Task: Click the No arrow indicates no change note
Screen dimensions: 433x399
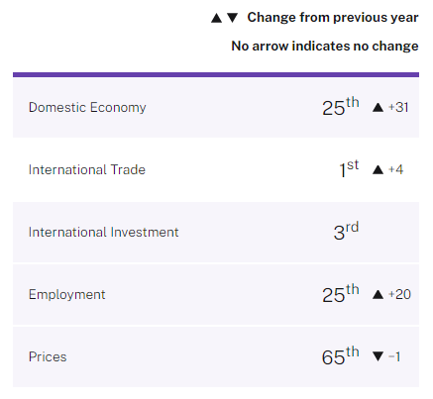Action: 325,46
